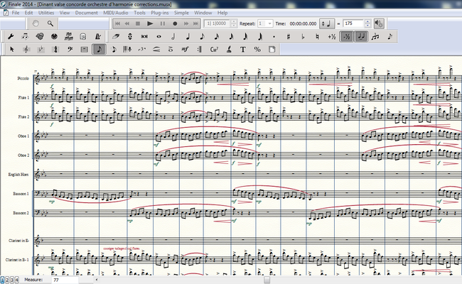Pause playback
Viewport: 462px width, 284px height.
click(x=162, y=23)
